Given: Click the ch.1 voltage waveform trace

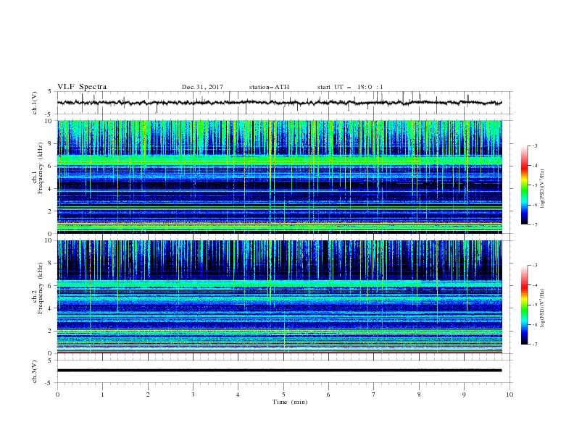Looking at the screenshot, I should tap(280, 103).
